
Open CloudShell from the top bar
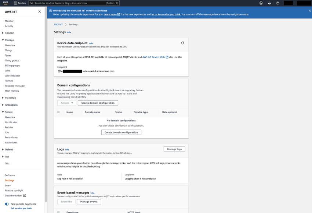(x=261, y=3)
